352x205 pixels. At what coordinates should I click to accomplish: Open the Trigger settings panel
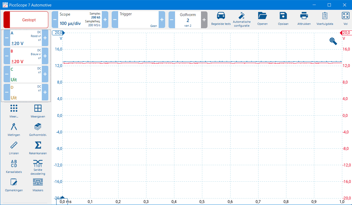138,20
